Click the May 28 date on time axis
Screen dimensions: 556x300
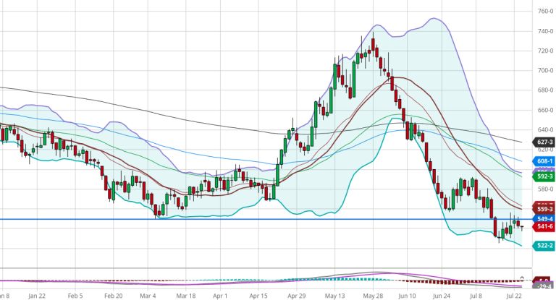click(372, 296)
